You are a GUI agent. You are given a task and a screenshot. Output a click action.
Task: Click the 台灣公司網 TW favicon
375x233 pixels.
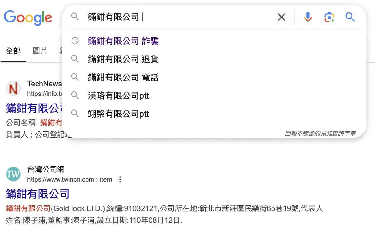(x=13, y=174)
